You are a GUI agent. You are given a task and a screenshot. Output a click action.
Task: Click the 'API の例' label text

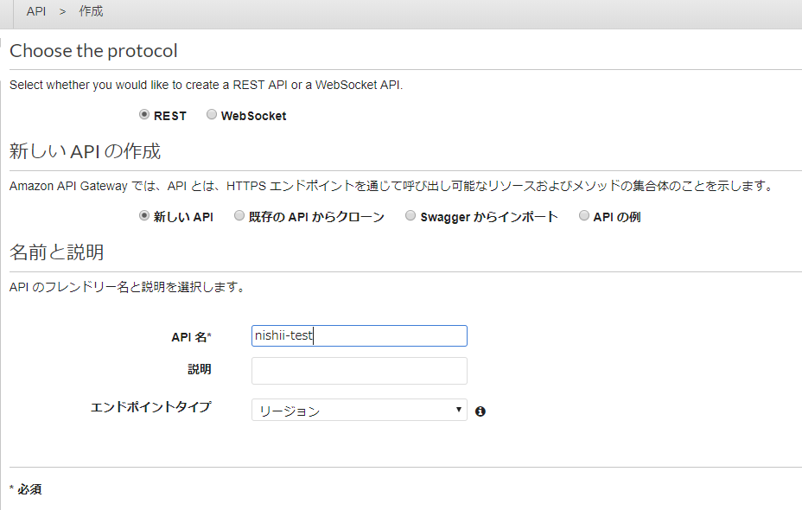pos(616,217)
